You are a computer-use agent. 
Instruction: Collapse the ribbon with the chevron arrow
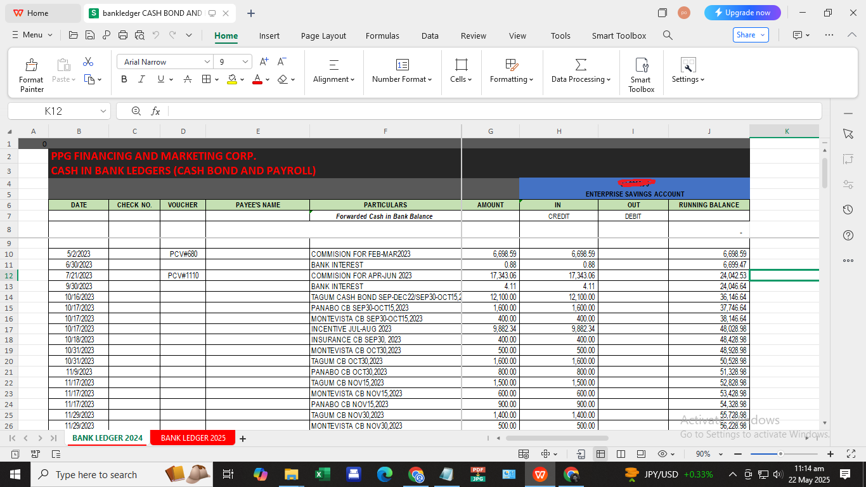tap(852, 35)
